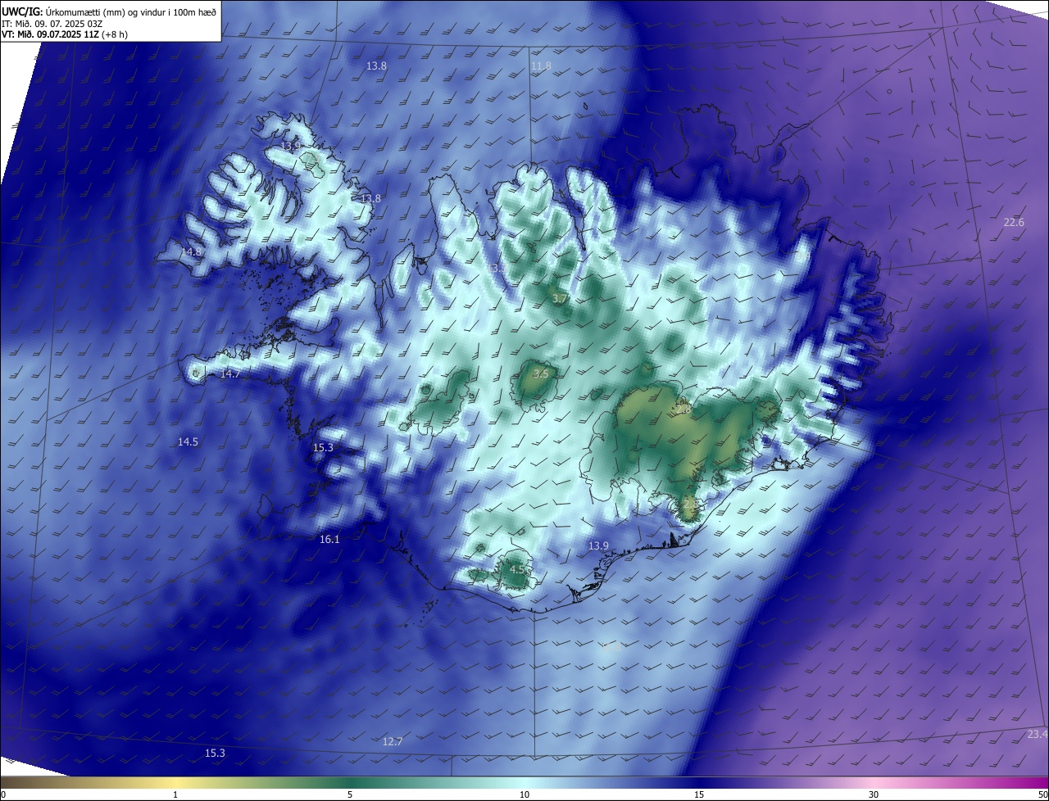
Task: Click the '0' tick label on the color scale
Action: coord(3,795)
